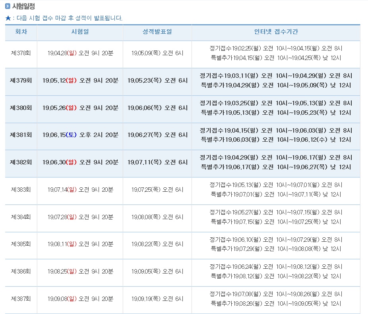Click exam date 19.05.12(일) 오전 9시 20분

click(81, 81)
